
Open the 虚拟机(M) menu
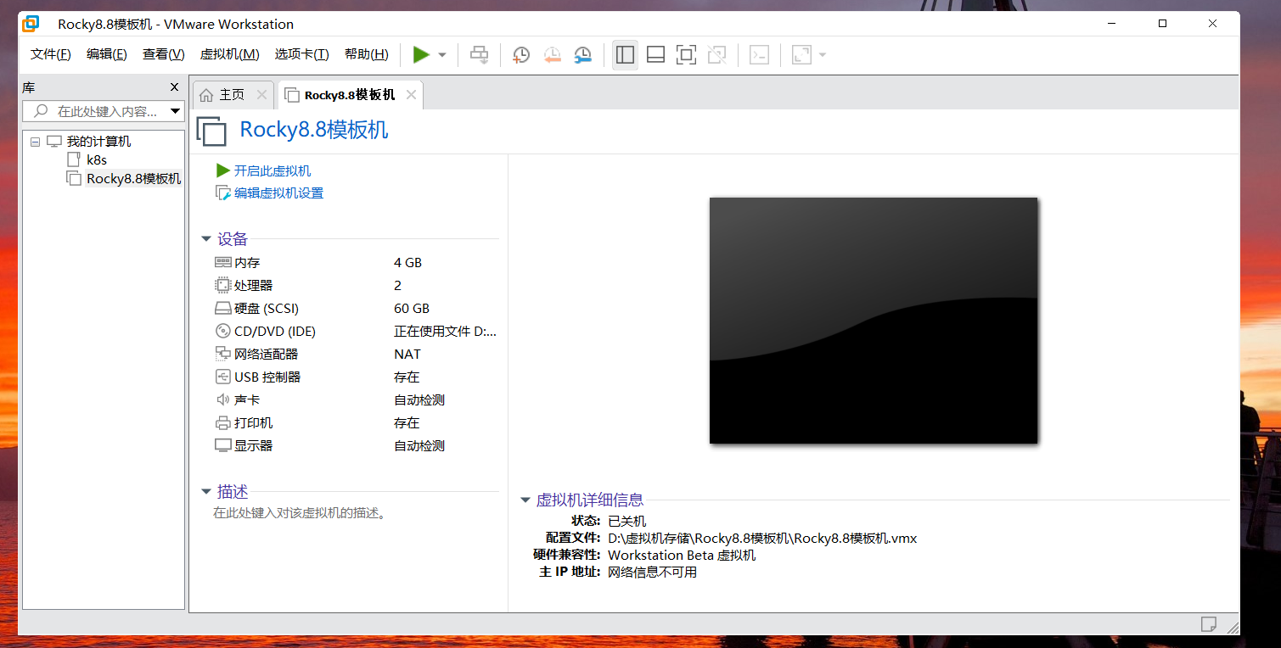[x=229, y=54]
